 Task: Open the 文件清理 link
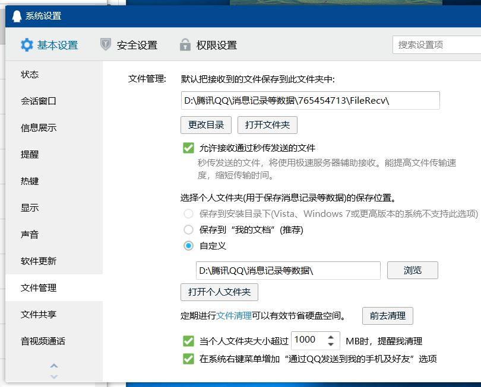[234, 316]
